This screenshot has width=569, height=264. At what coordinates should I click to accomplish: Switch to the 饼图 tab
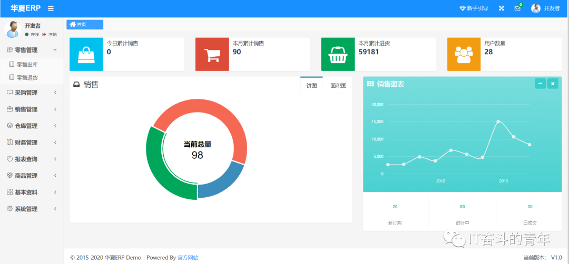(x=311, y=86)
